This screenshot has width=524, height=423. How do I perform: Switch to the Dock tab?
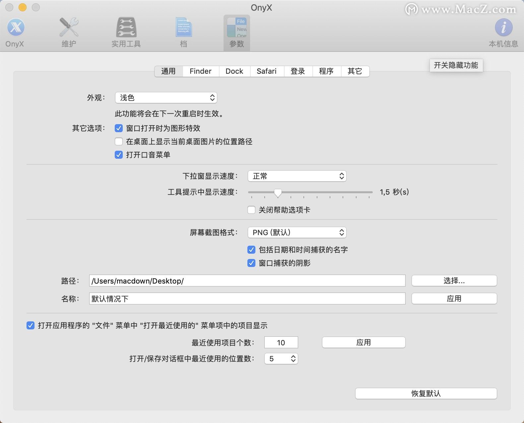[234, 71]
